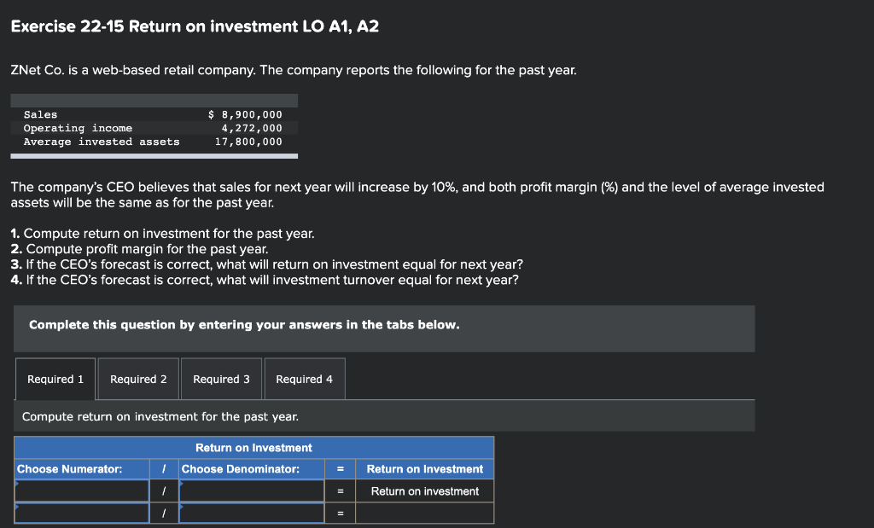
Task: Select the Return on investment answer cell
Action: [424, 490]
